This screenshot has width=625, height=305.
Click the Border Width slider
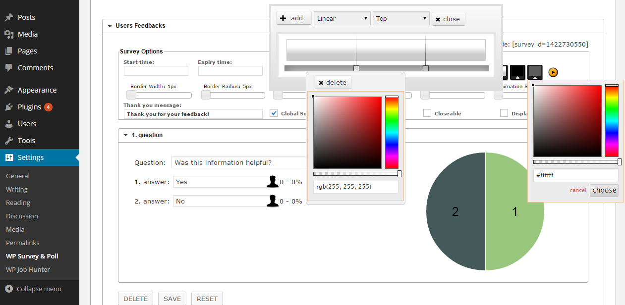[x=159, y=95]
